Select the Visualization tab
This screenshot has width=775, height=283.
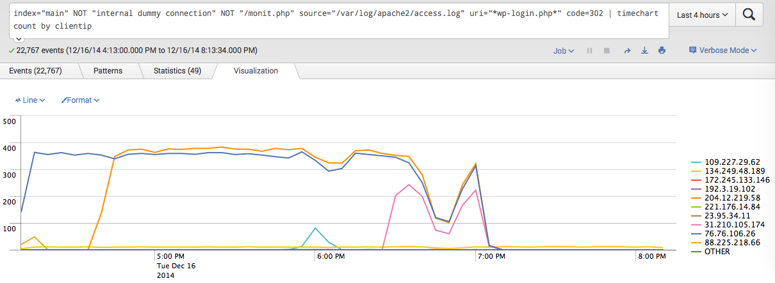click(x=256, y=71)
